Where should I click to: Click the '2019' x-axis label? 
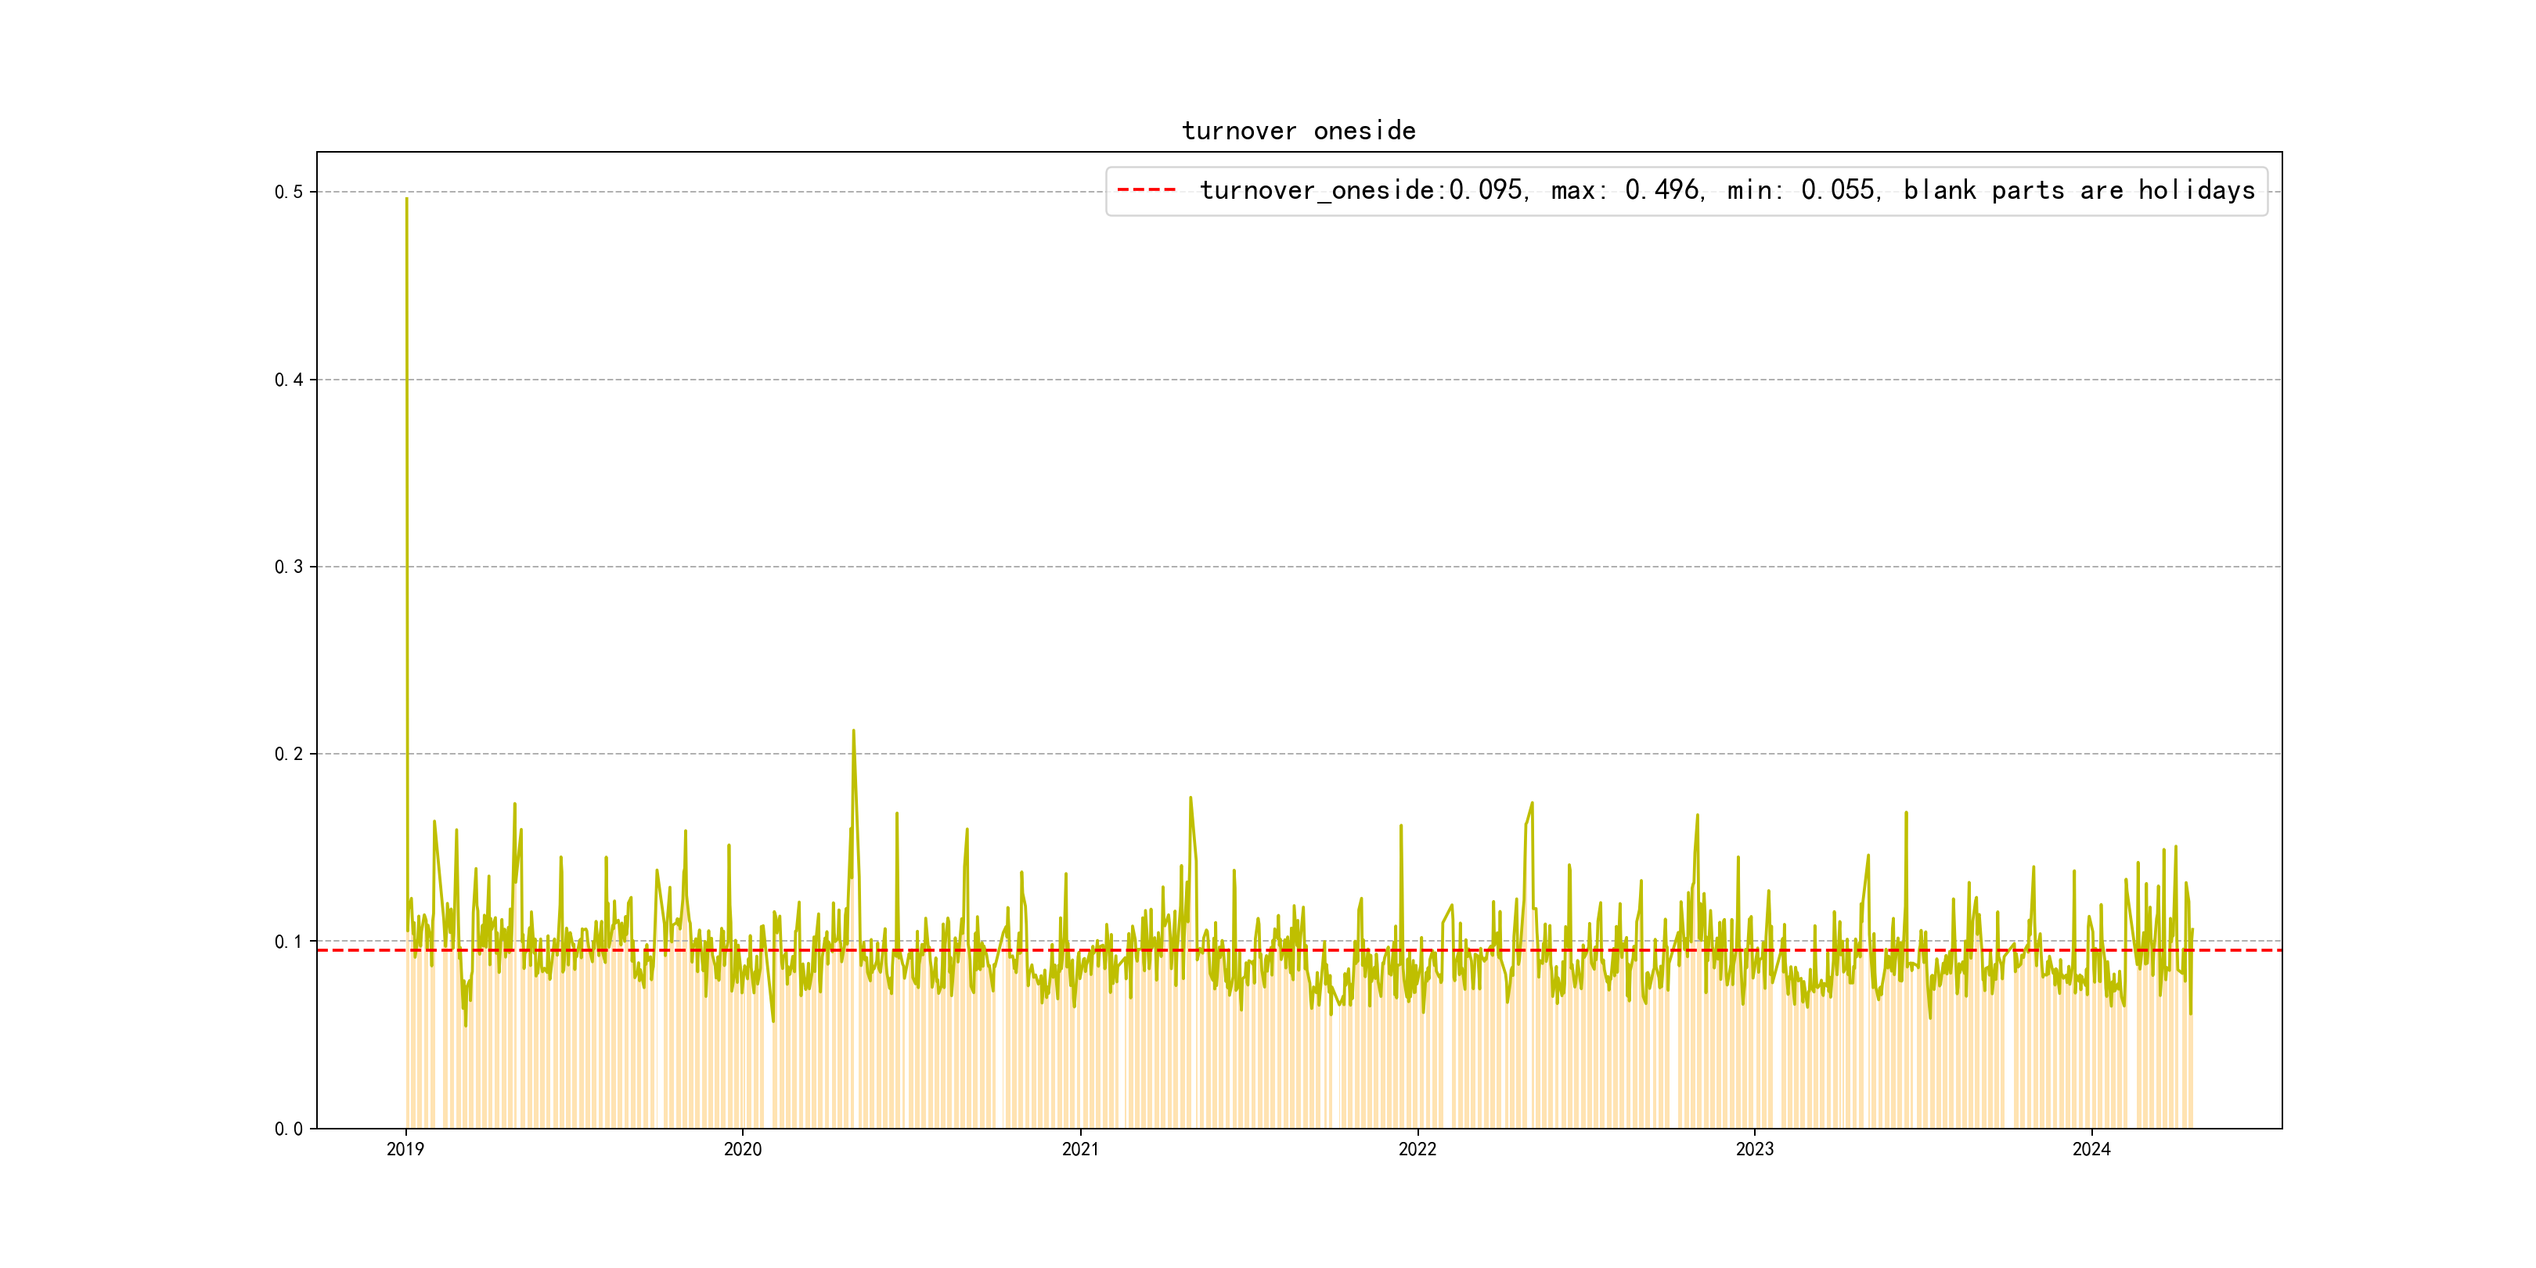pos(405,1149)
